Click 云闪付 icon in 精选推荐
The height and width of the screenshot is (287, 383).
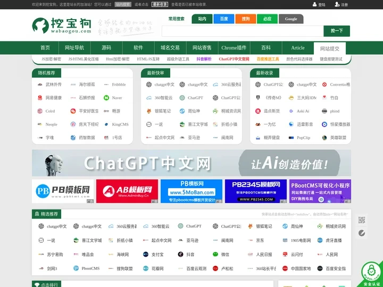(x=285, y=254)
